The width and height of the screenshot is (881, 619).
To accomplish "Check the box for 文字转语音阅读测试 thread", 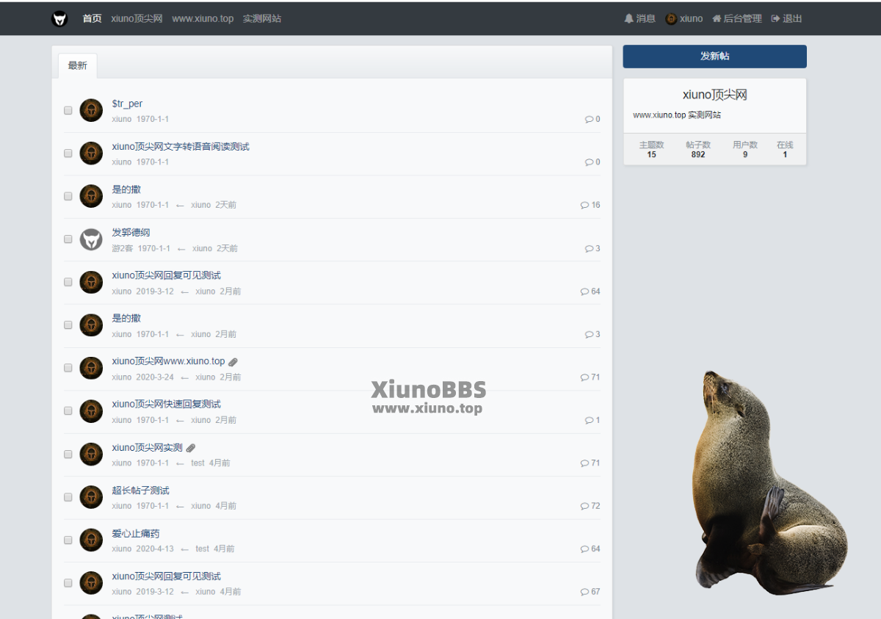I will click(x=68, y=153).
